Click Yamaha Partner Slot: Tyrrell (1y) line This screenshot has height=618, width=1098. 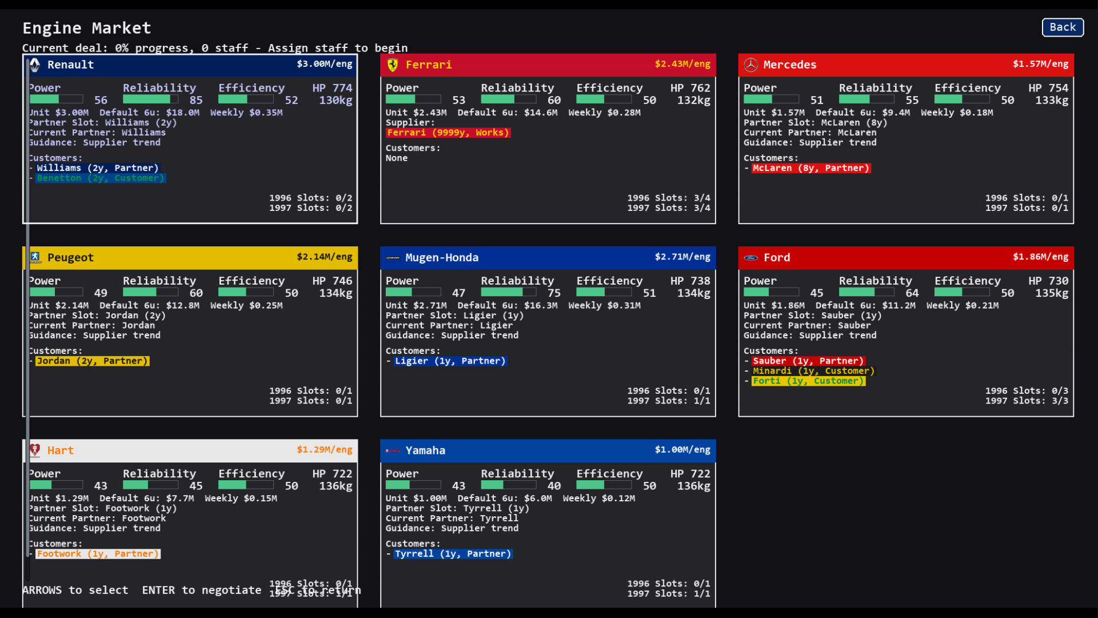point(457,508)
